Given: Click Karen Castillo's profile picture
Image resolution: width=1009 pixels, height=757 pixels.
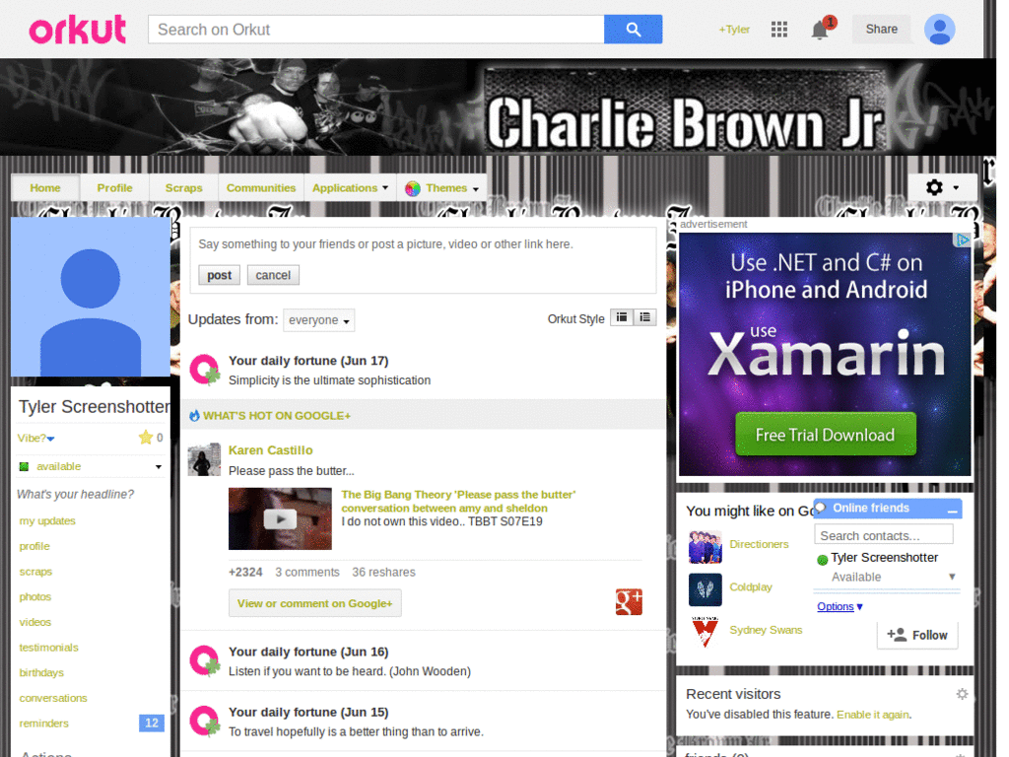Looking at the screenshot, I should click(204, 459).
